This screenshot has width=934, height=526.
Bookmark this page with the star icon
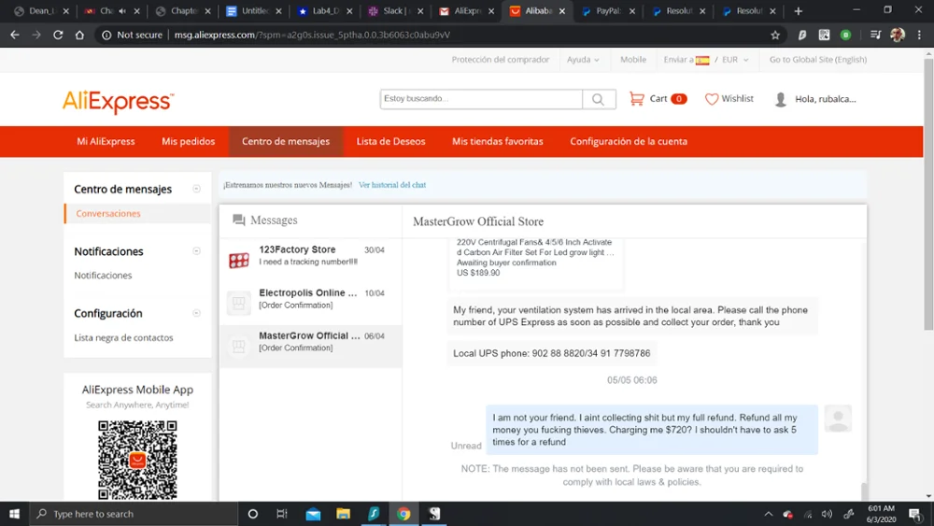pos(775,36)
